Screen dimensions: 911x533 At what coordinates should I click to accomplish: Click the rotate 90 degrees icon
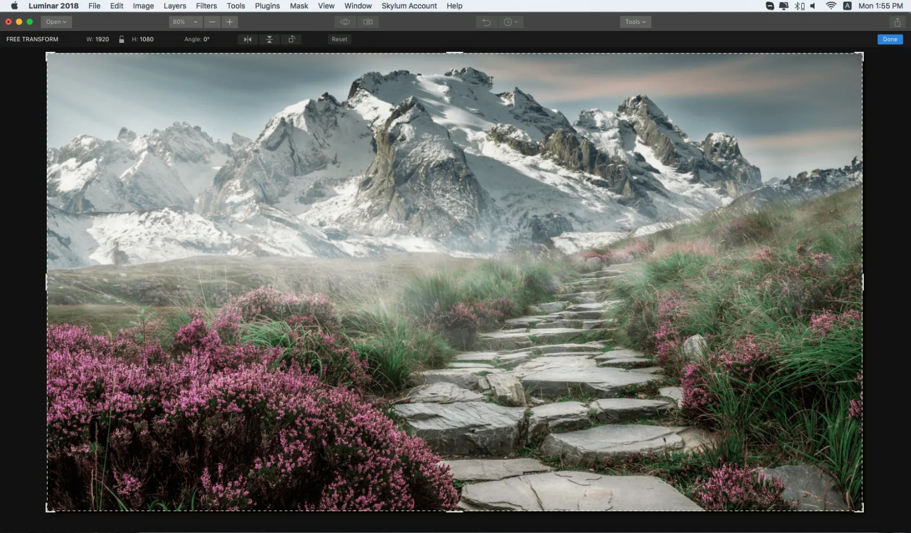pyautogui.click(x=291, y=40)
